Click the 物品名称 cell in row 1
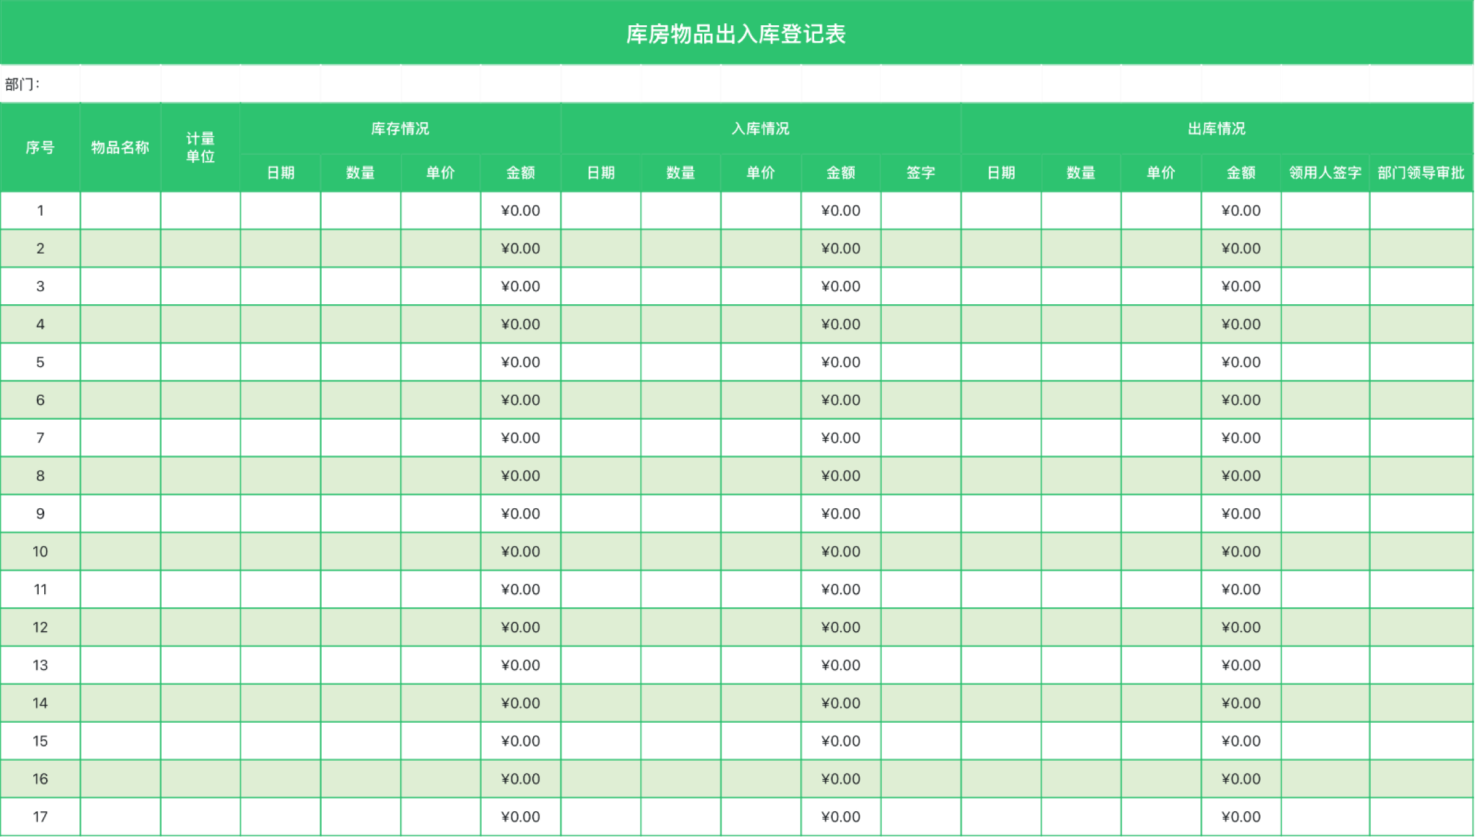1476x837 pixels. (x=120, y=210)
